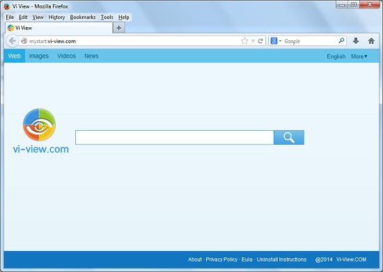
Task: Click the search bar magnifier icon
Action: pyautogui.click(x=341, y=40)
